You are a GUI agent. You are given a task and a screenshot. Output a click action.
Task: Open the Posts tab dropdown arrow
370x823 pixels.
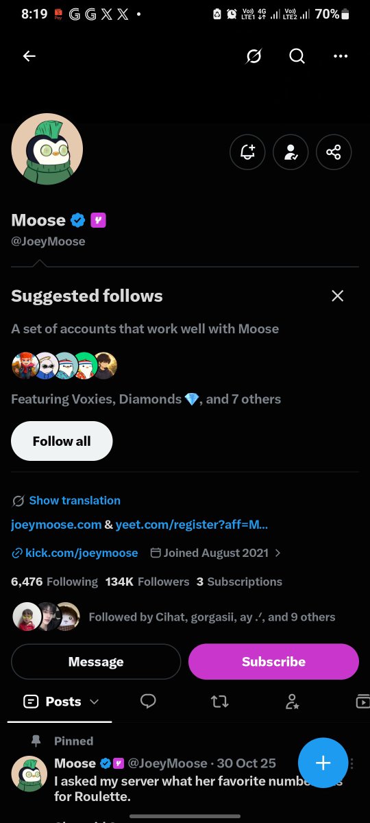pos(95,702)
